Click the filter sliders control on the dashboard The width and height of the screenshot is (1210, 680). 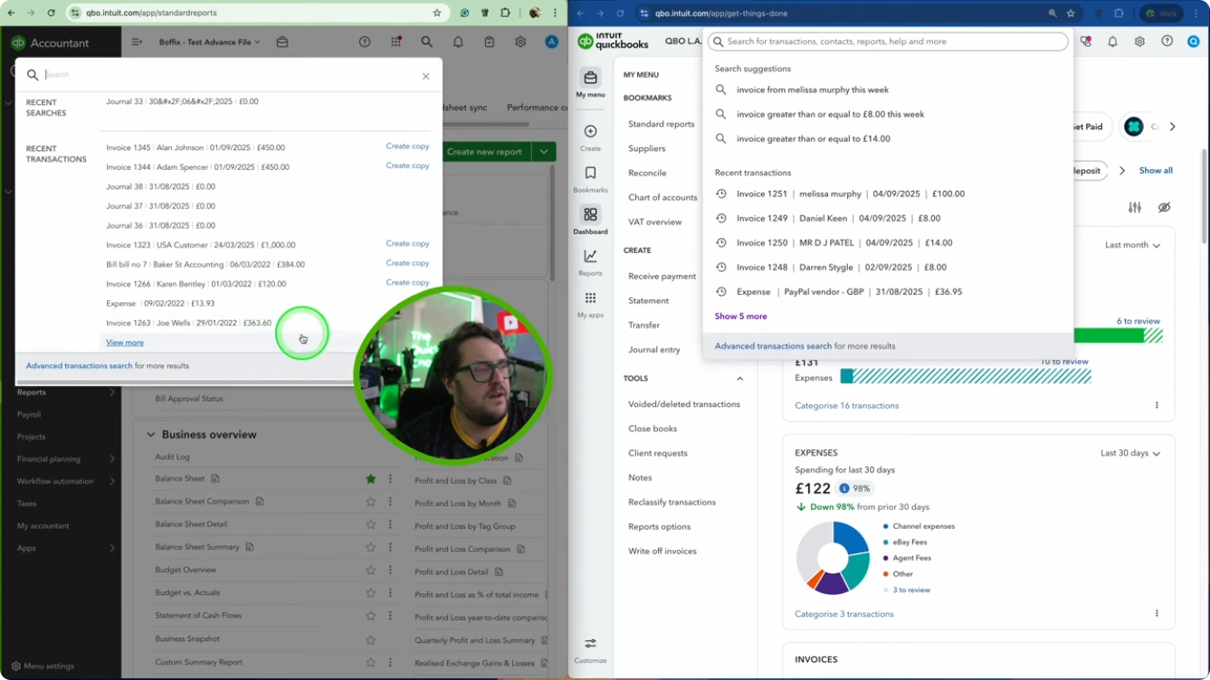pos(1135,207)
